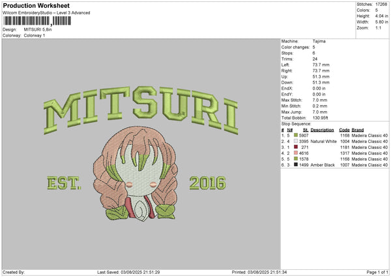Click code '1317' in stop row 4
The width and height of the screenshot is (391, 277).
point(345,154)
